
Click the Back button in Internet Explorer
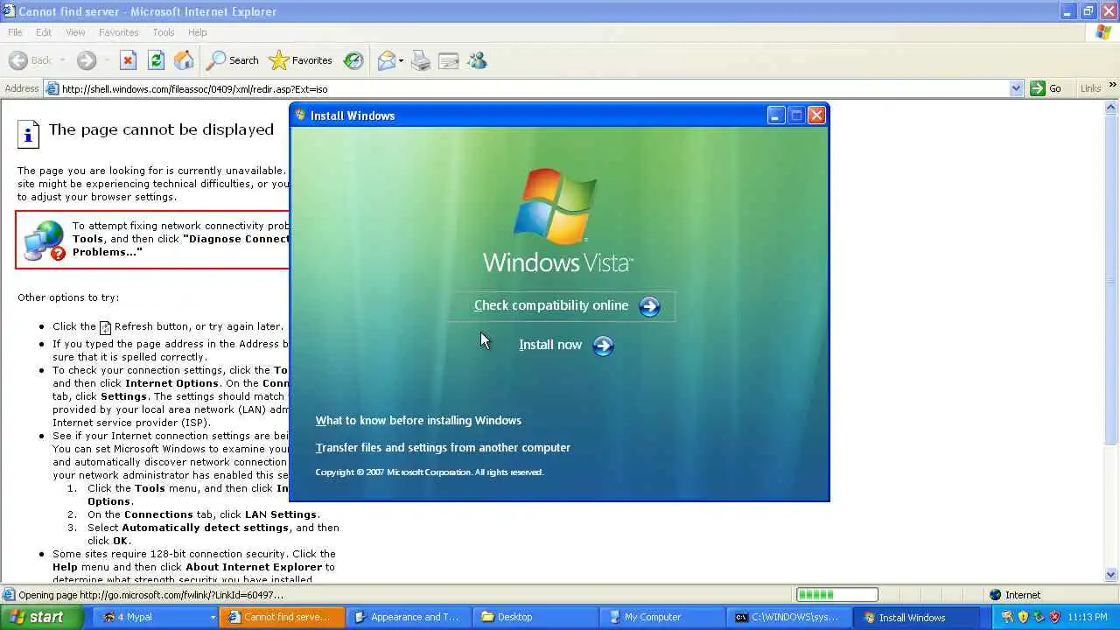[31, 60]
